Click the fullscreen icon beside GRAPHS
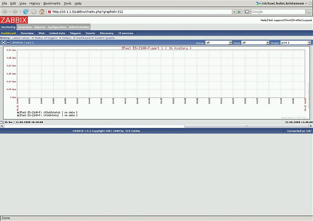This screenshot has width=313, height=221. point(4,43)
